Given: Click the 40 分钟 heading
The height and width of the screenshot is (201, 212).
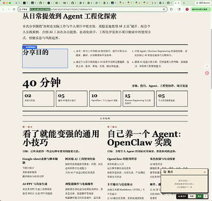Looking at the screenshot, I should pos(41,83).
